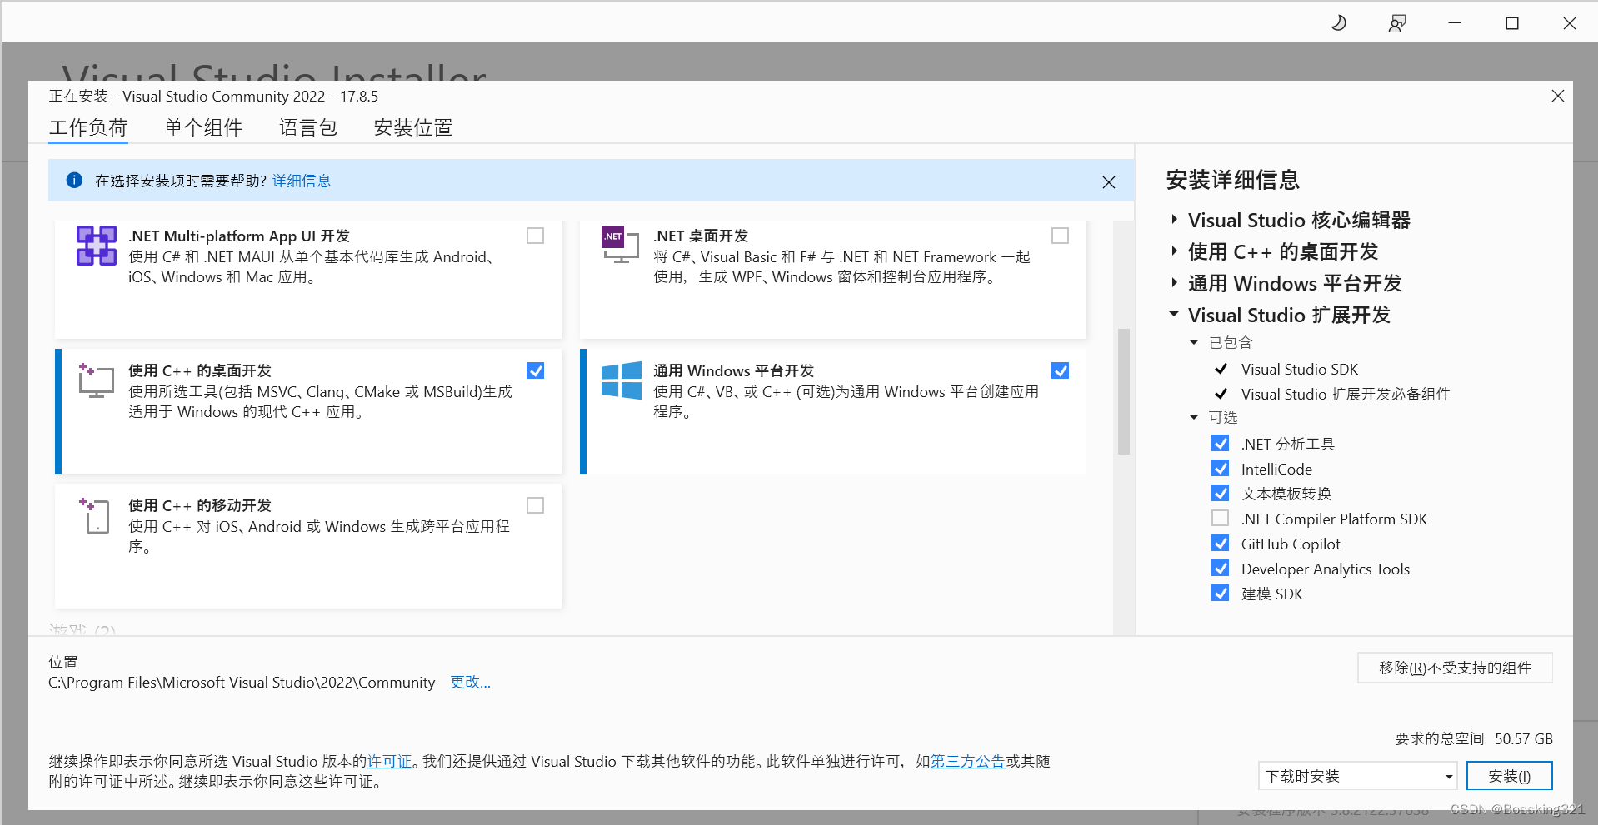
Task: Check the .NET 桌面开发 workload
Action: [x=1060, y=236]
